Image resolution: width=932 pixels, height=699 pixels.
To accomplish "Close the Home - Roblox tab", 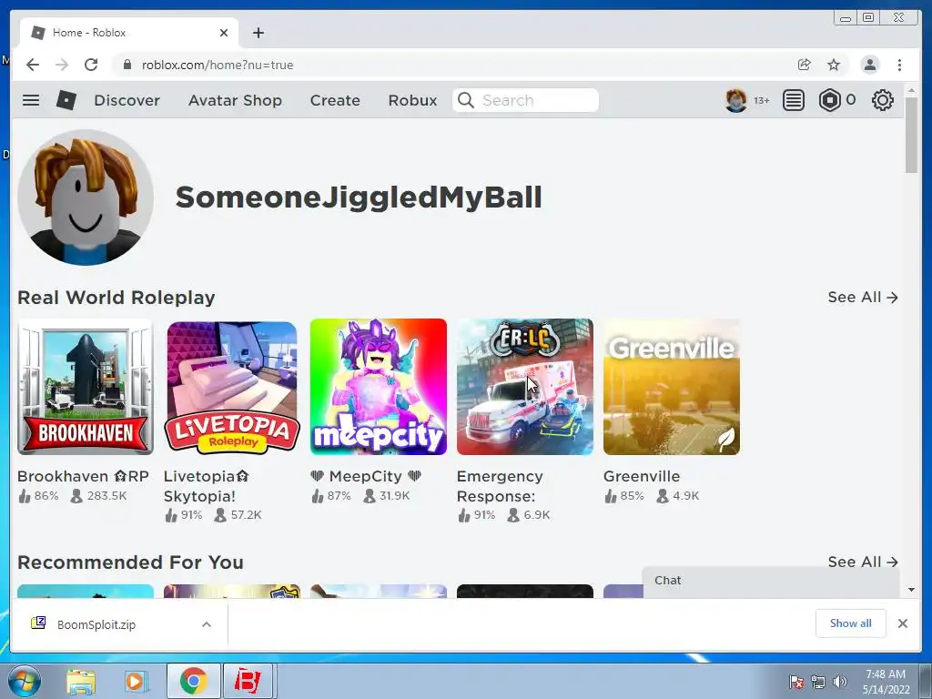I will point(224,33).
